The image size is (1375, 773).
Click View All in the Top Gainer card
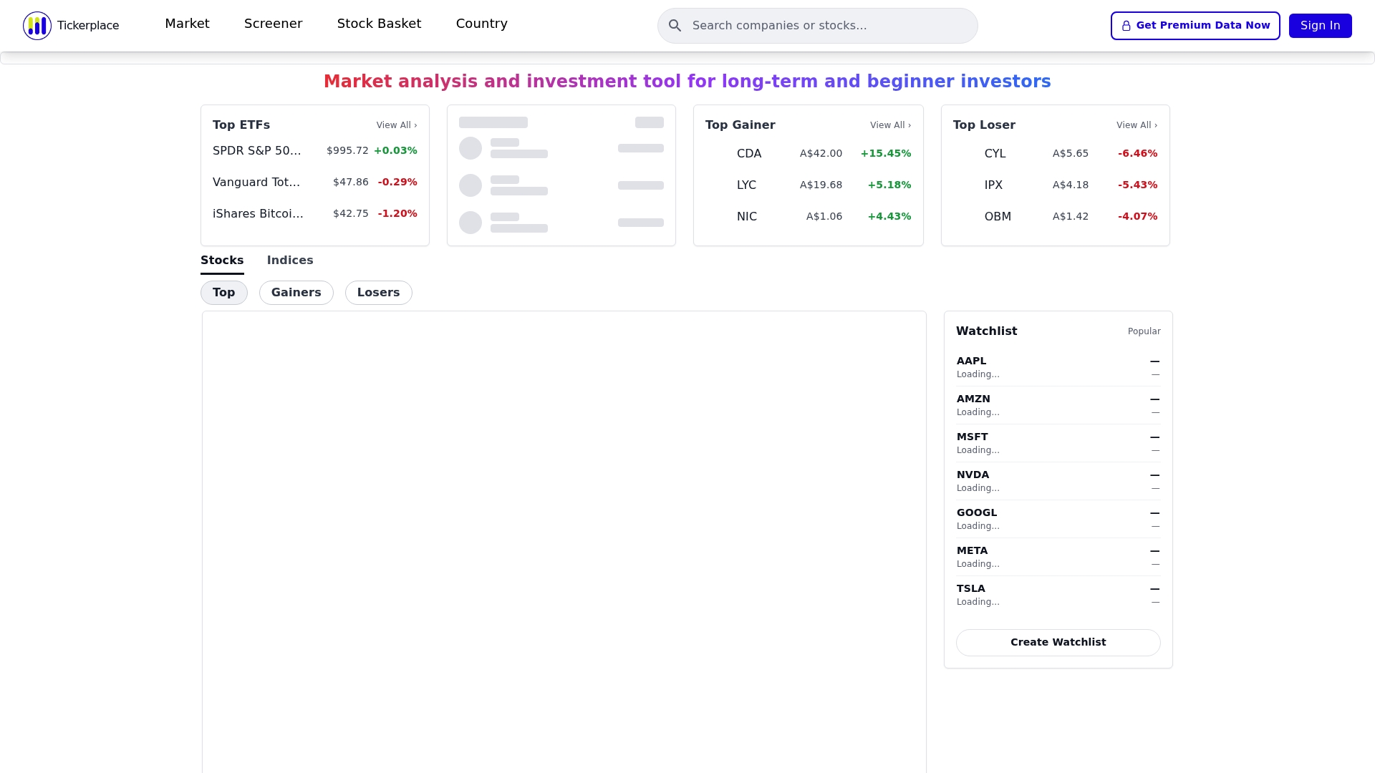[890, 125]
